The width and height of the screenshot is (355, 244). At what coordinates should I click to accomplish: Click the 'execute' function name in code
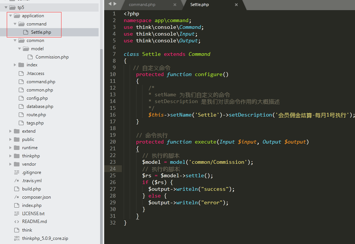pos(205,142)
